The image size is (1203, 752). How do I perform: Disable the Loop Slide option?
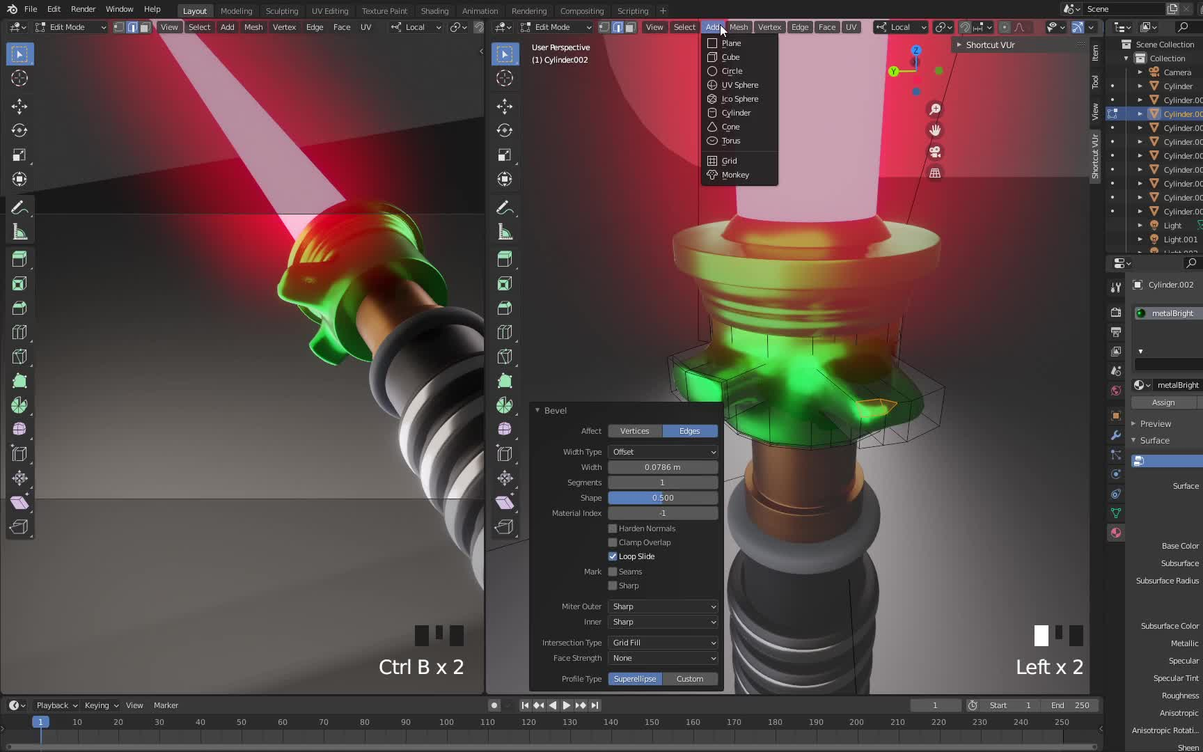[x=612, y=556]
